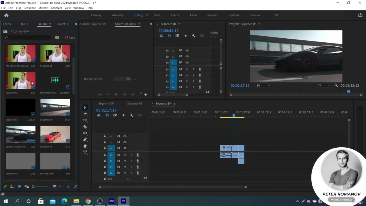The height and width of the screenshot is (206, 366).
Task: Click the timeline timecode 00:02:17:17
Action: pos(106,110)
